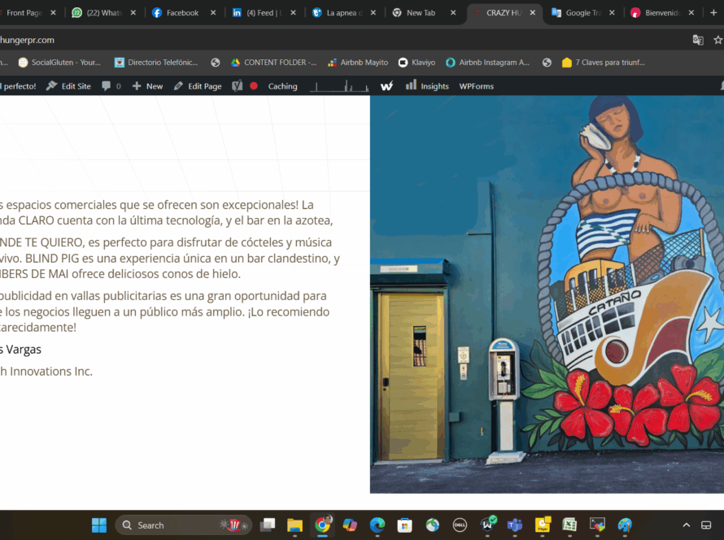This screenshot has height=540, width=724.
Task: Click the Cataño mural image
Action: [x=547, y=294]
